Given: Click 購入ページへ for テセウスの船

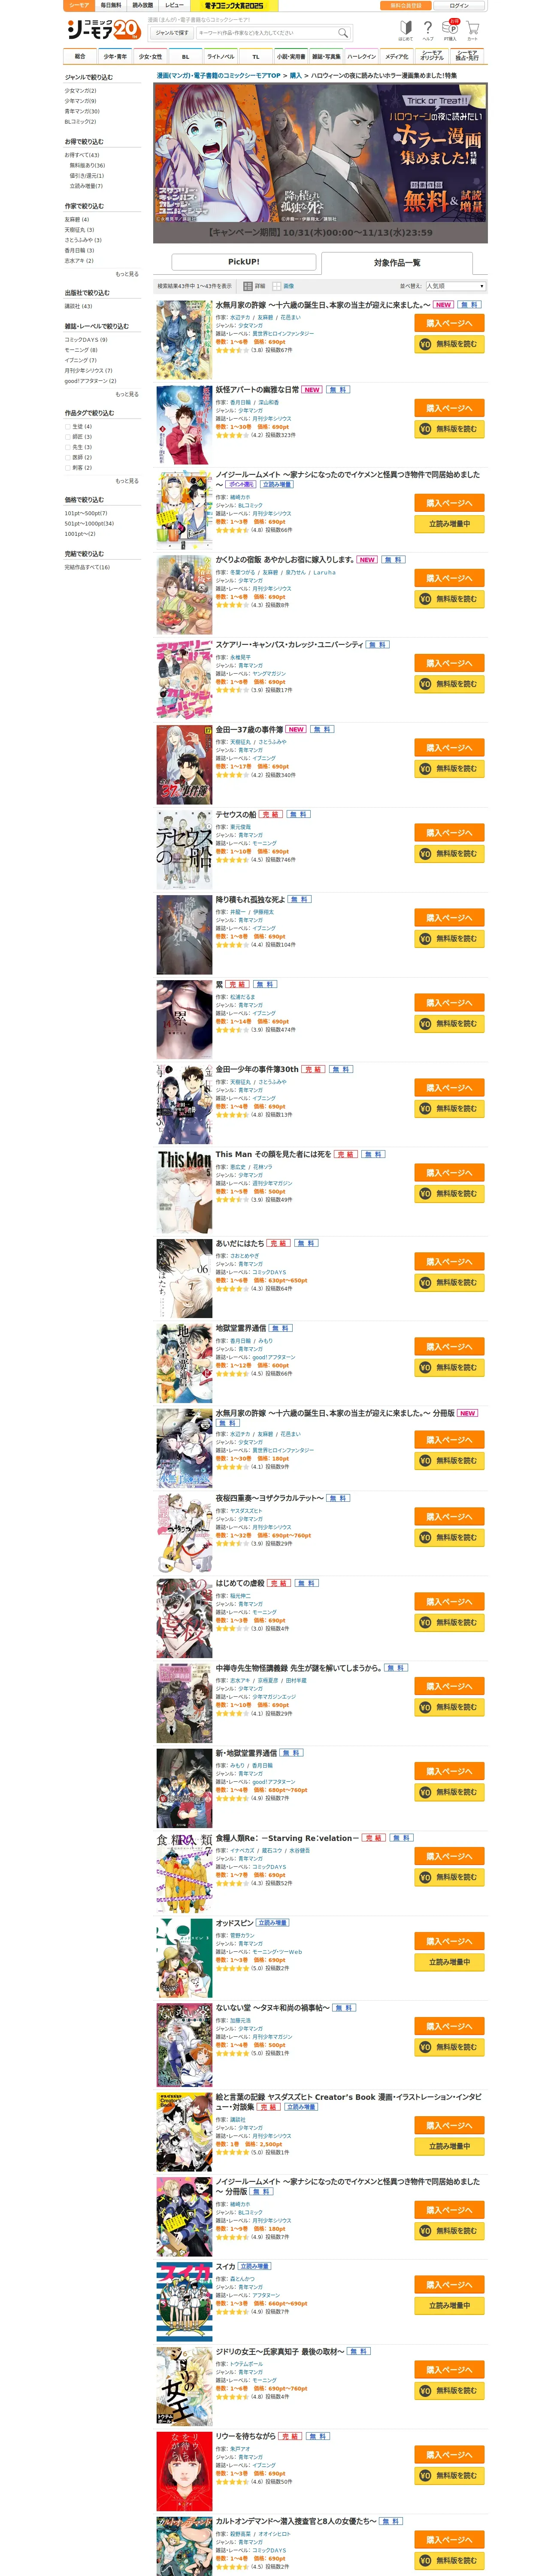Looking at the screenshot, I should 449,833.
